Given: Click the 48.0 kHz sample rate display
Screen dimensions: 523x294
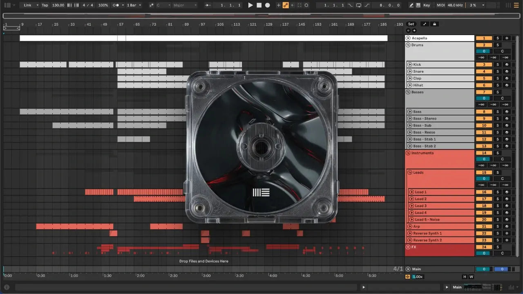Looking at the screenshot, I should (456, 5).
